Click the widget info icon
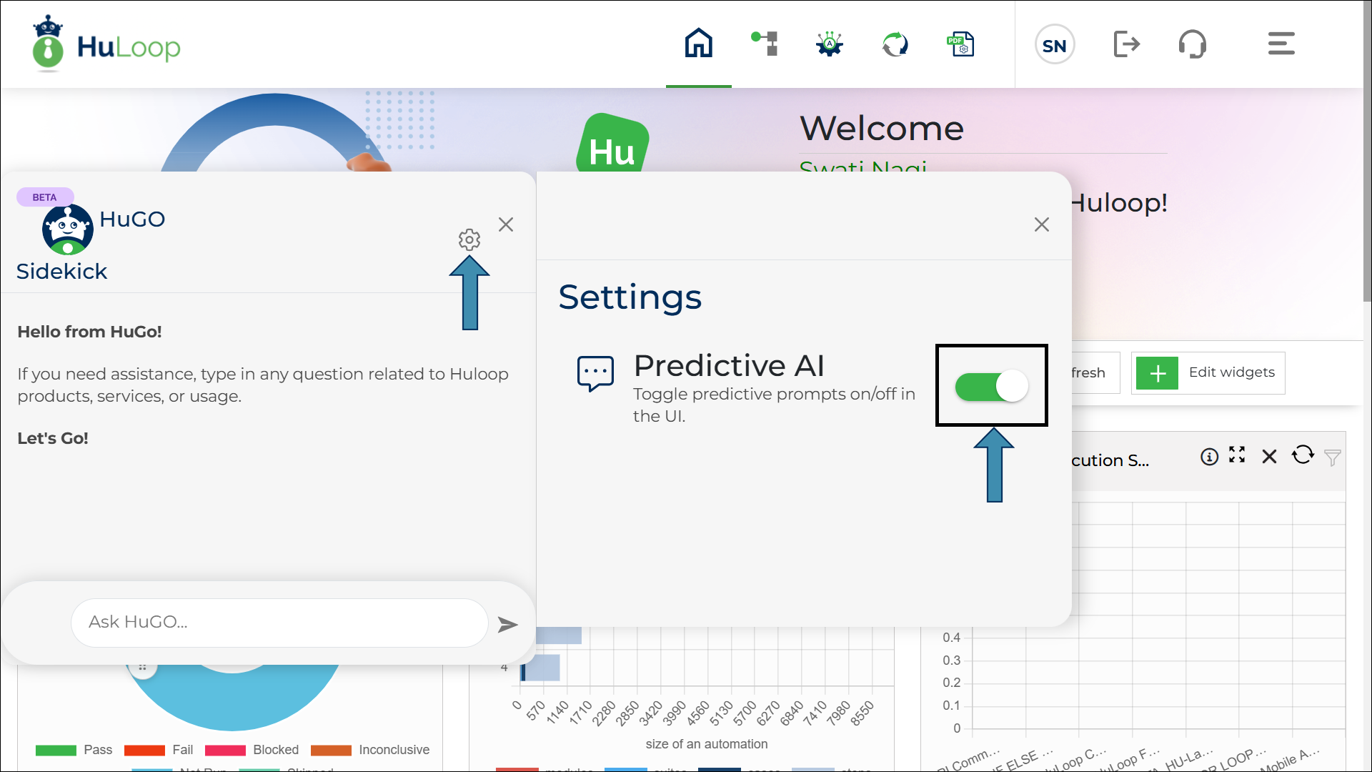Viewport: 1372px width, 772px height. (x=1209, y=457)
